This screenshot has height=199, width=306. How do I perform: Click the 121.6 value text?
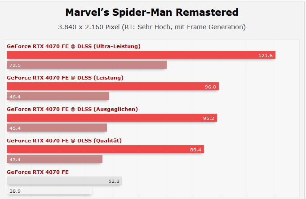pos(266,55)
